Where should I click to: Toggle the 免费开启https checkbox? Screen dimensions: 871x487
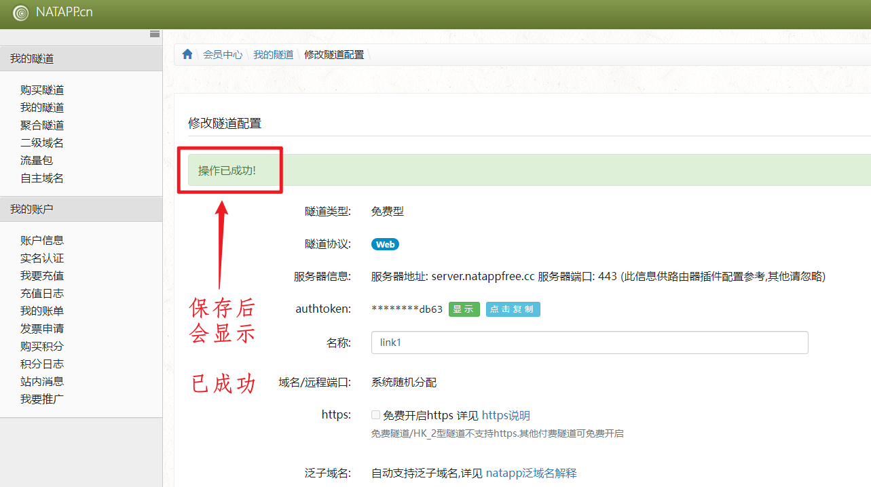pyautogui.click(x=375, y=415)
